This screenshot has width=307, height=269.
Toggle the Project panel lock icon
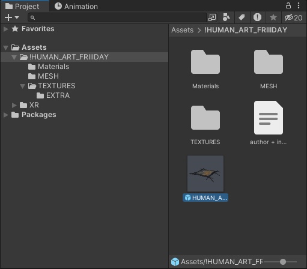[x=288, y=5]
